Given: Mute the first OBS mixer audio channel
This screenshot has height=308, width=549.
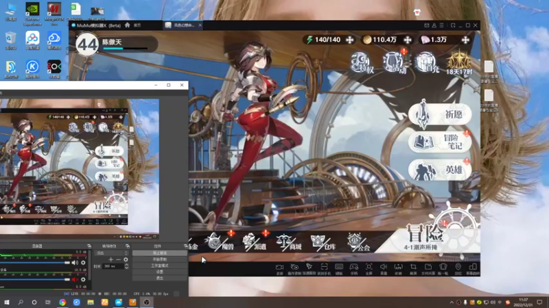Looking at the screenshot, I should [x=75, y=263].
